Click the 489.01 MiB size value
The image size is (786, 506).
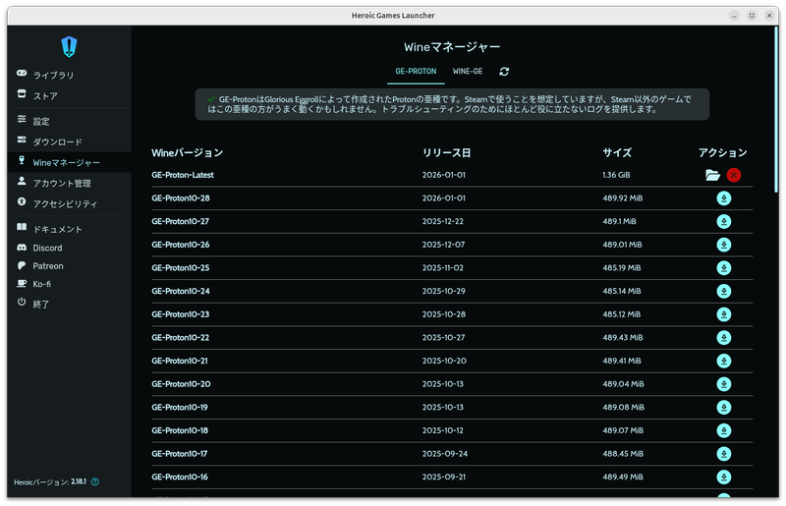(x=622, y=245)
